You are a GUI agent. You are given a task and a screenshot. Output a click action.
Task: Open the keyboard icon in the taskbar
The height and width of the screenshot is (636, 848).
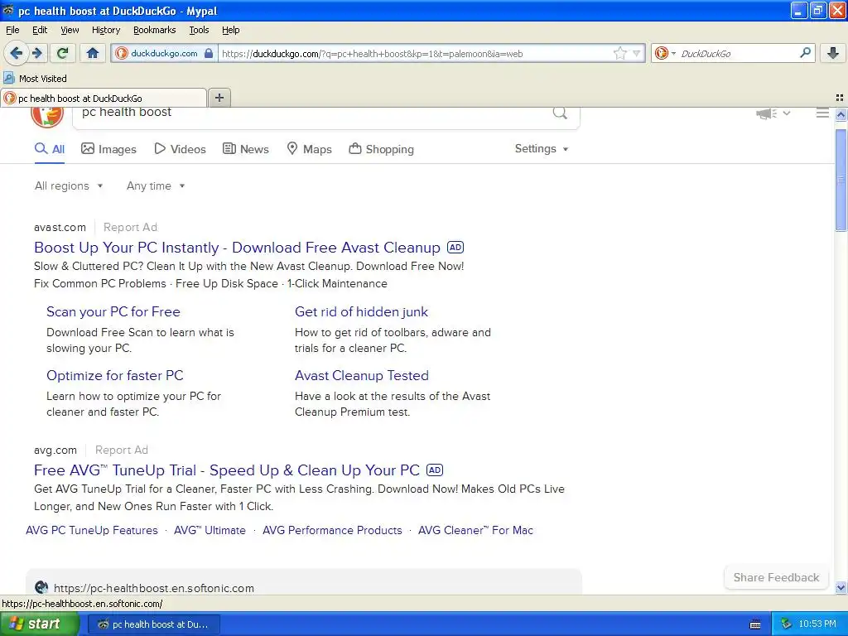pyautogui.click(x=755, y=624)
